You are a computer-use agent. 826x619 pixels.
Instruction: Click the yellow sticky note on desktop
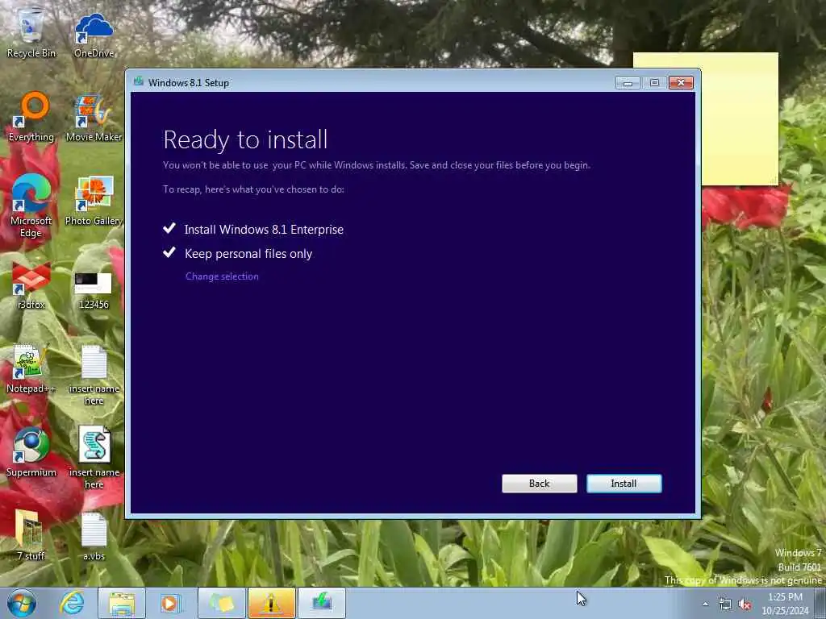pyautogui.click(x=739, y=118)
